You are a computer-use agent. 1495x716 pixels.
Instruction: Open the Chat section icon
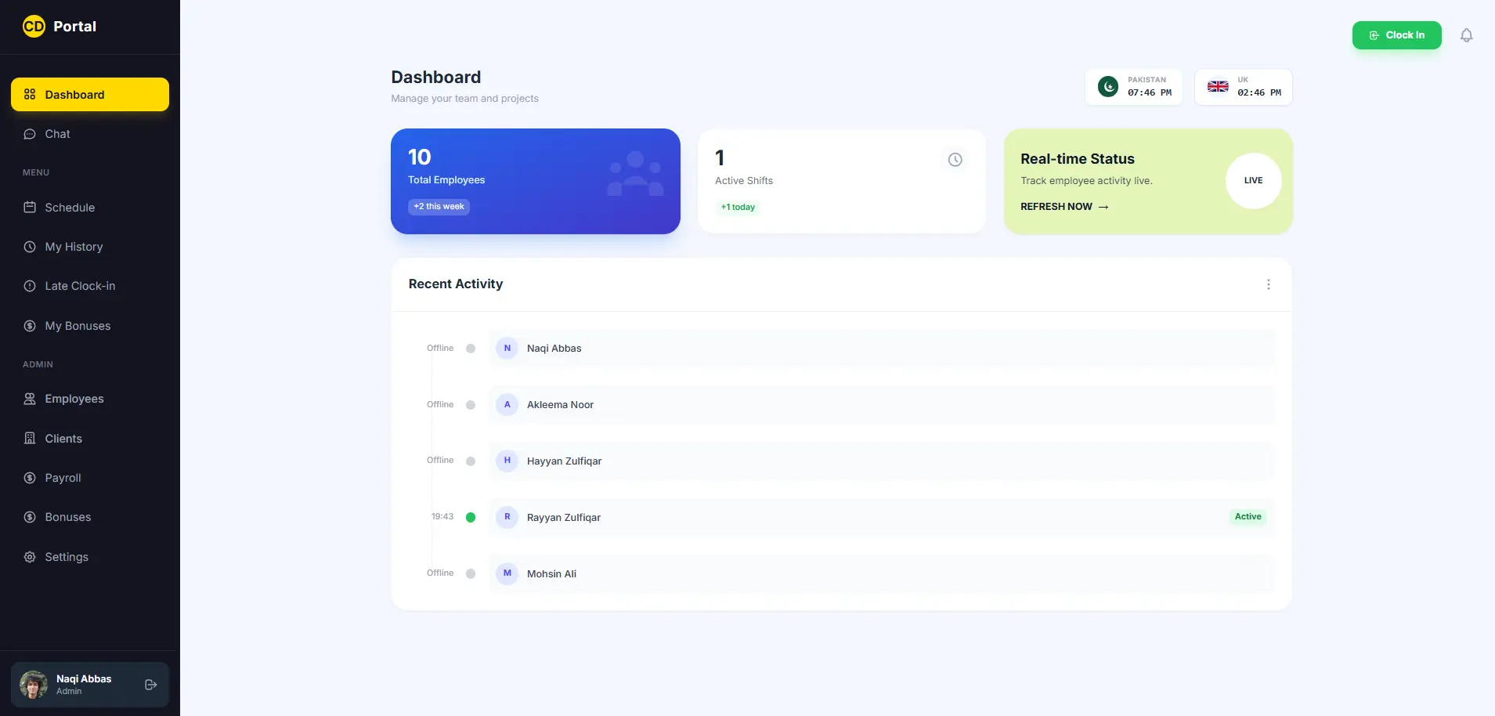29,133
